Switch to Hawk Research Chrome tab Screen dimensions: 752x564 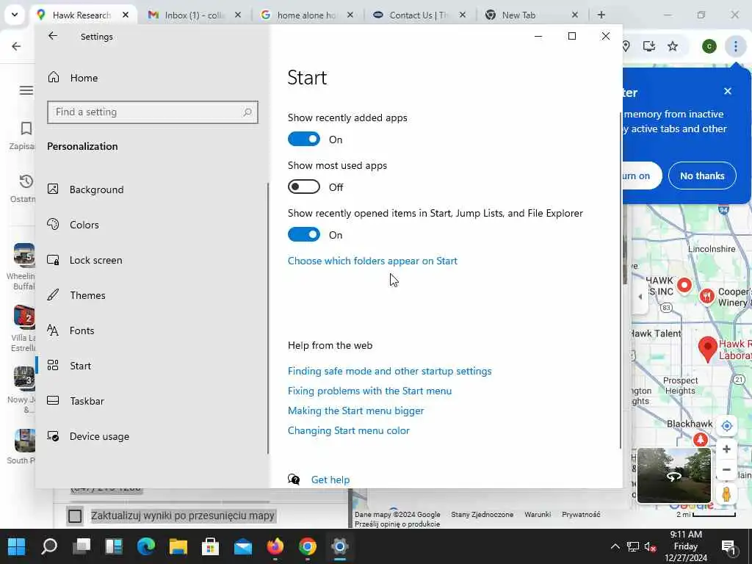point(82,15)
